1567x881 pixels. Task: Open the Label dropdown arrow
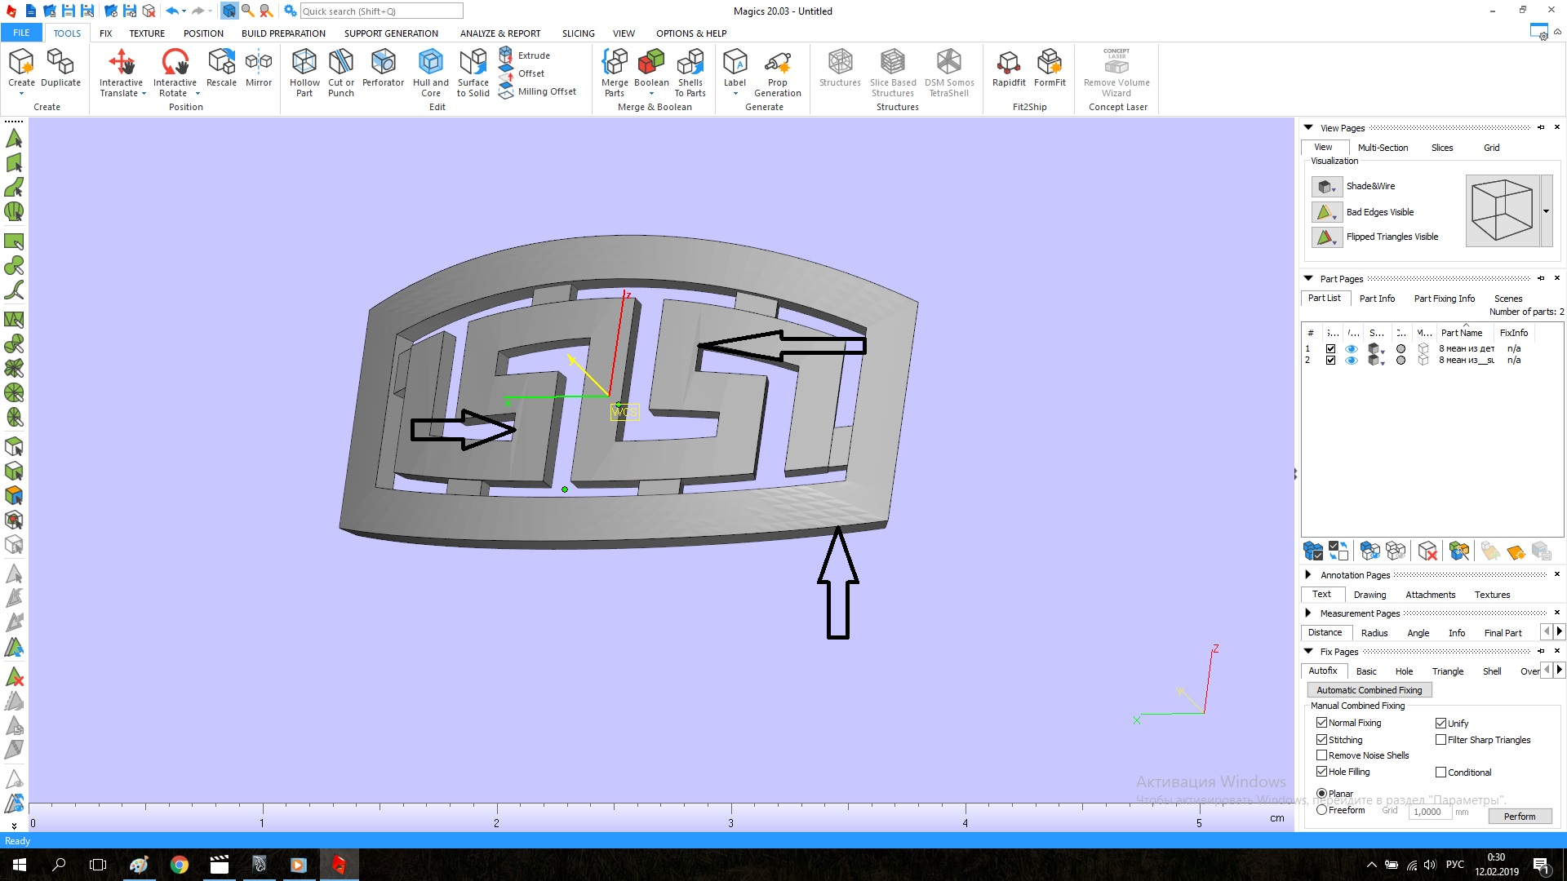pyautogui.click(x=735, y=94)
